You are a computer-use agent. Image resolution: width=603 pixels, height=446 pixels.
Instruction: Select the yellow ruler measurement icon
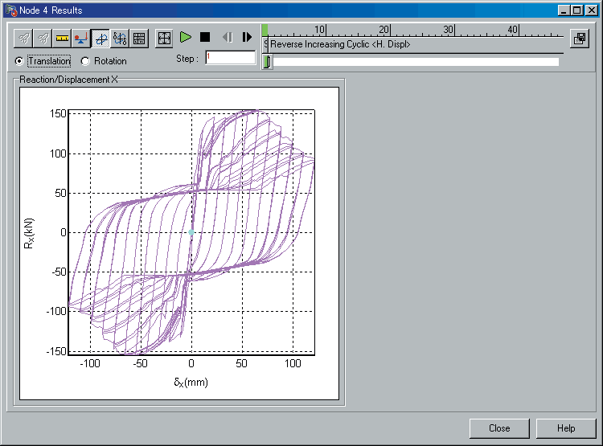coord(63,38)
